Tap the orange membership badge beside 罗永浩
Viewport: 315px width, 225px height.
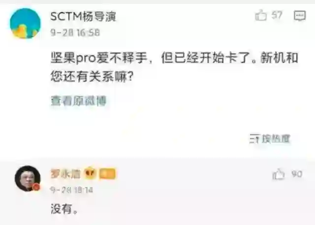click(107, 174)
